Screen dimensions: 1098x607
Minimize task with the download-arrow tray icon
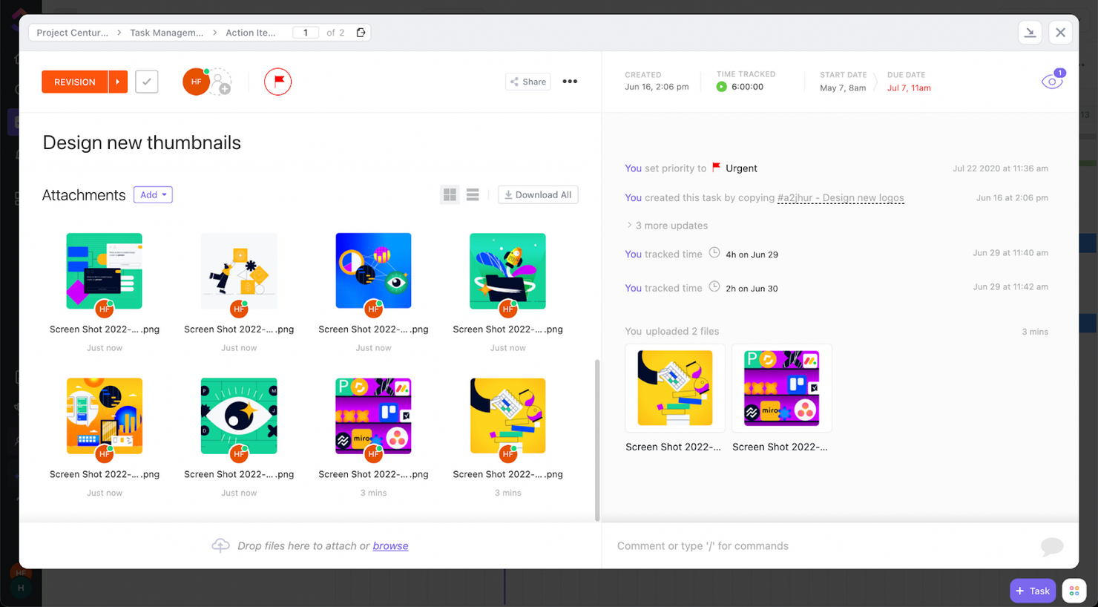pos(1030,33)
